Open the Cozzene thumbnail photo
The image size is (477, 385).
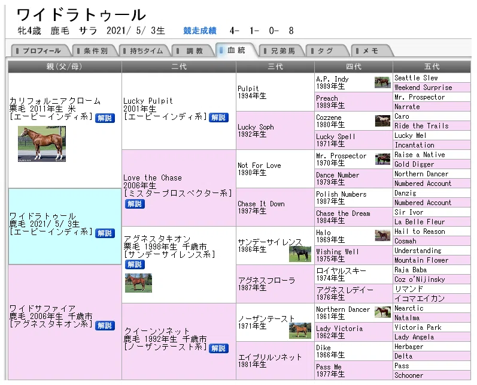point(382,121)
